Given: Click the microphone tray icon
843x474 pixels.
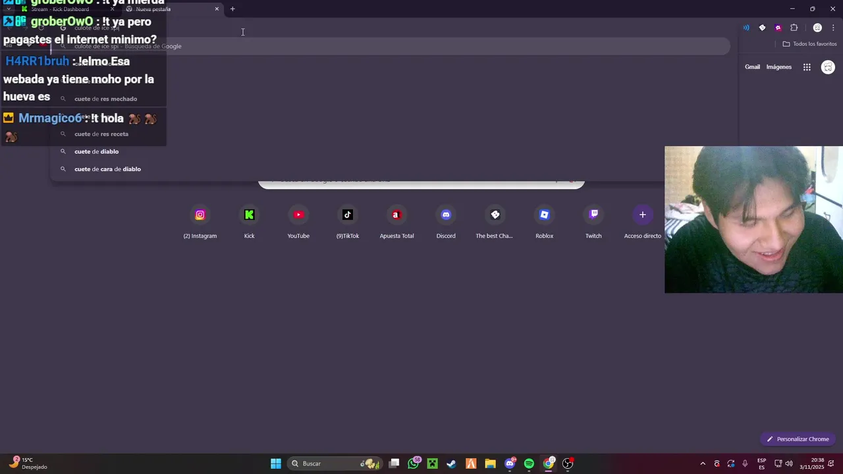Looking at the screenshot, I should tap(745, 463).
